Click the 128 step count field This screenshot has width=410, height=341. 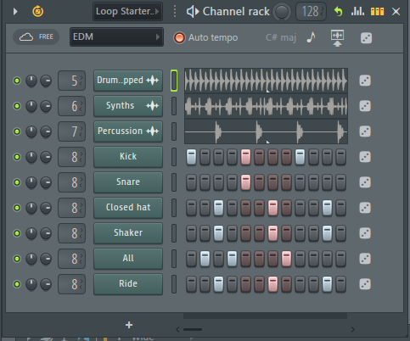tap(311, 12)
